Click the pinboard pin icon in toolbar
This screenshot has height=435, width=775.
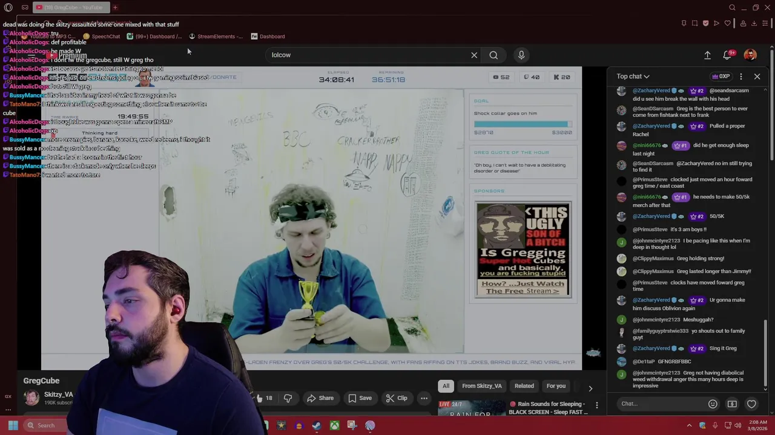(684, 23)
